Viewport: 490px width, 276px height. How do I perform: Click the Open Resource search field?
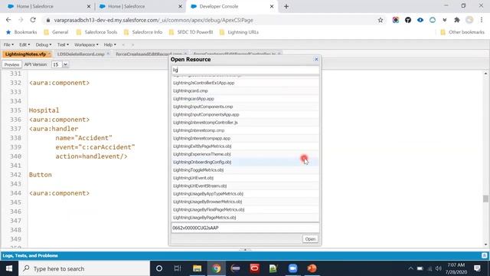[245, 70]
